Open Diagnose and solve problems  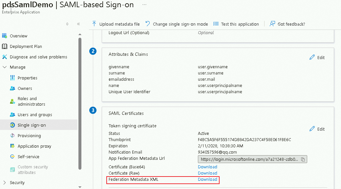[38, 57]
